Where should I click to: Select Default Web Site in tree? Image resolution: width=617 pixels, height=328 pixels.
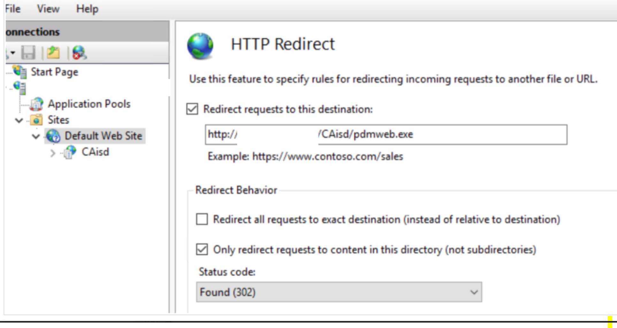click(x=103, y=136)
